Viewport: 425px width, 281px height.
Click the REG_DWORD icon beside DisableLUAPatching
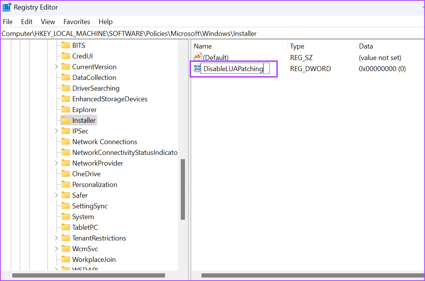[x=197, y=68]
